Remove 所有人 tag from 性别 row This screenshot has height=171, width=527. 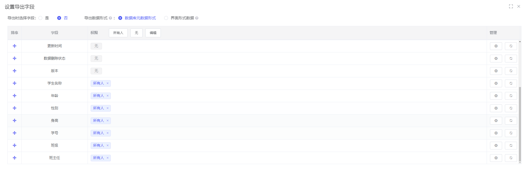pos(108,108)
